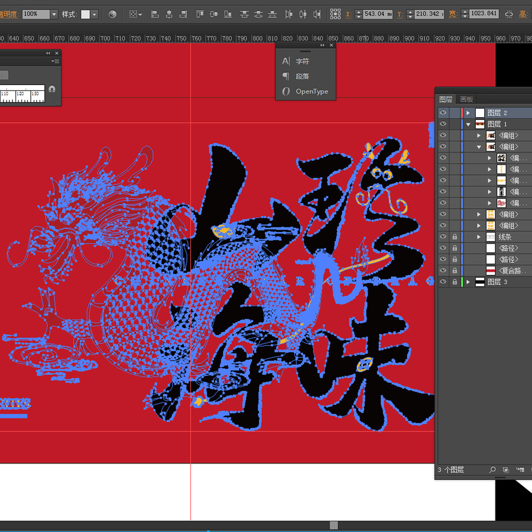Collapse the 字符 panel group to icons
The width and height of the screenshot is (532, 532).
322,45
